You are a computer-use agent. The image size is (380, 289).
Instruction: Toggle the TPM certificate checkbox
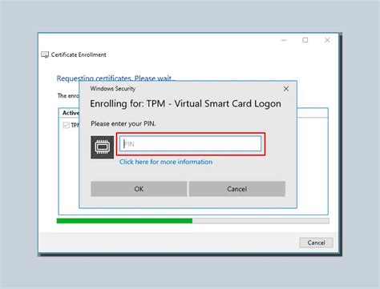click(66, 125)
